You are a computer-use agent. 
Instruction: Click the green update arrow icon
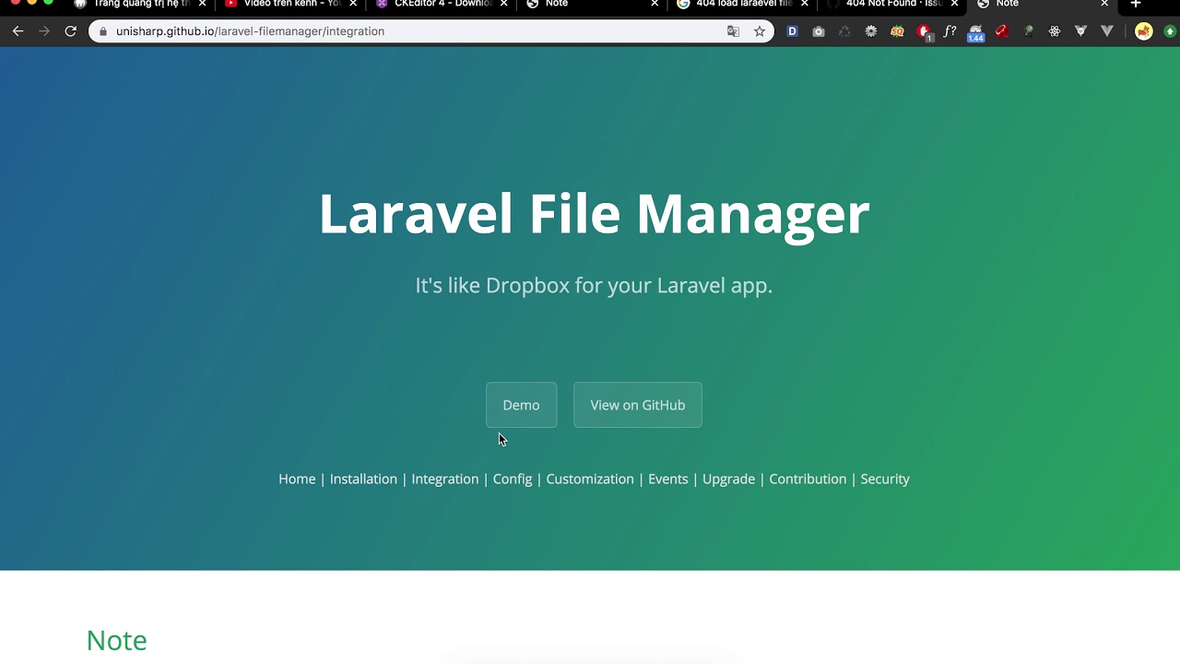pyautogui.click(x=1170, y=31)
